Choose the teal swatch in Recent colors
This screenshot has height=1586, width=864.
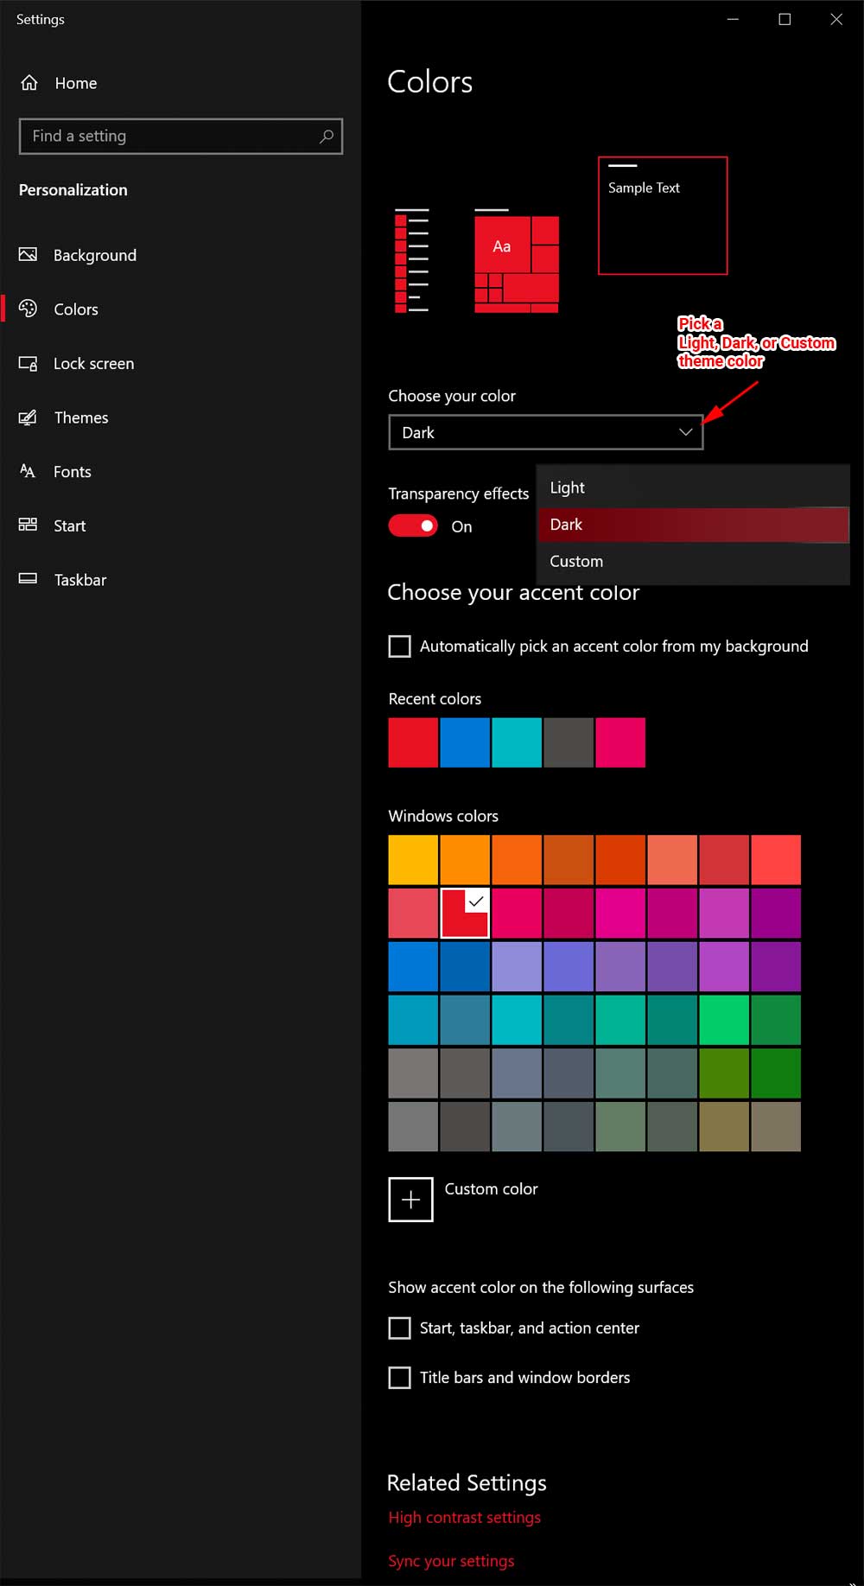click(517, 742)
